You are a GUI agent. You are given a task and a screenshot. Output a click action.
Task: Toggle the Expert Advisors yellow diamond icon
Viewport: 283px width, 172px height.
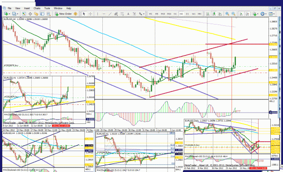coord(76,14)
